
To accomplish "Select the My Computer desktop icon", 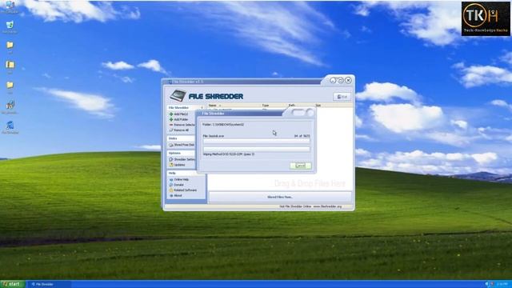I will (10, 6).
